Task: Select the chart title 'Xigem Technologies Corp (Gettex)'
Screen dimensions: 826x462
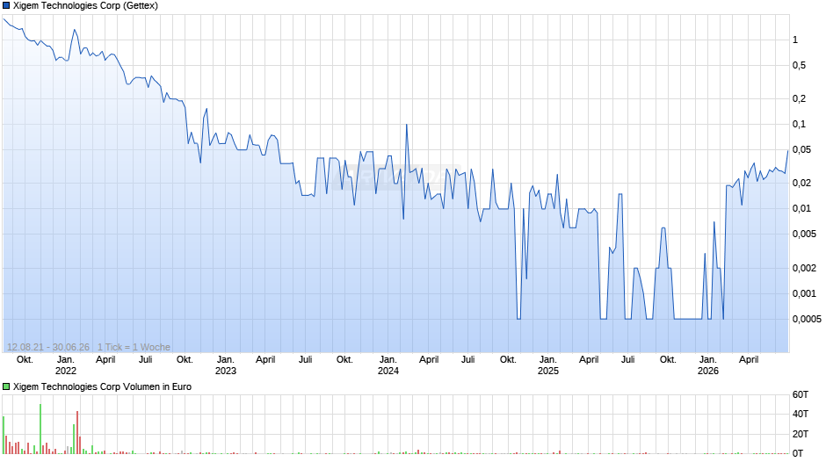Action: [85, 6]
